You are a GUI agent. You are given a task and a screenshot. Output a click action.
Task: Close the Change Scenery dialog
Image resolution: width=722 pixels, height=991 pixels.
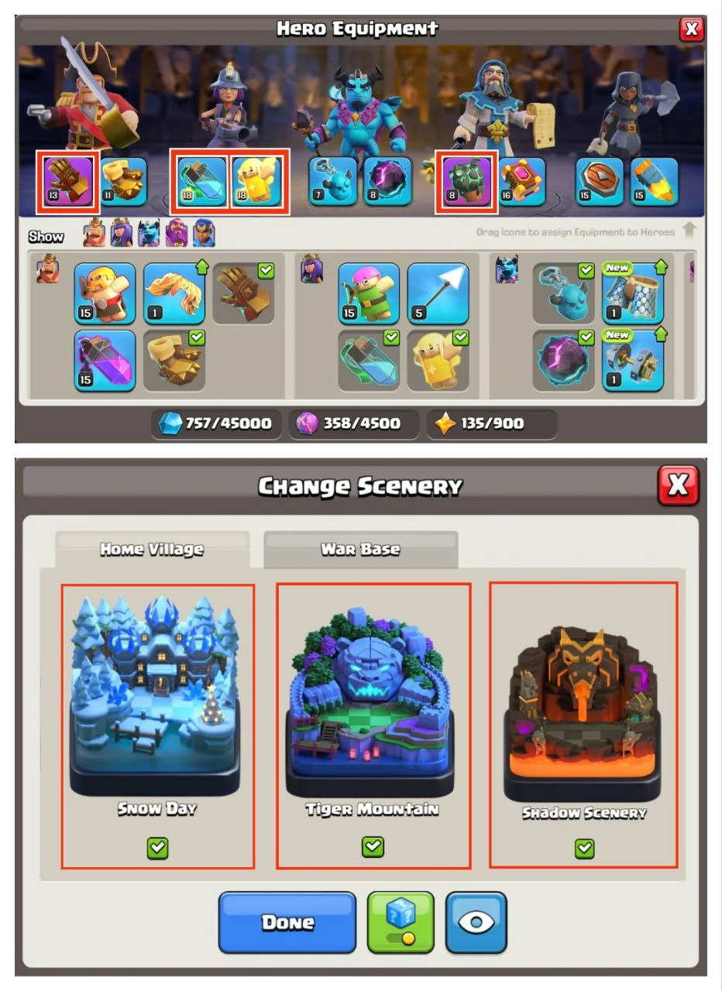pos(678,485)
